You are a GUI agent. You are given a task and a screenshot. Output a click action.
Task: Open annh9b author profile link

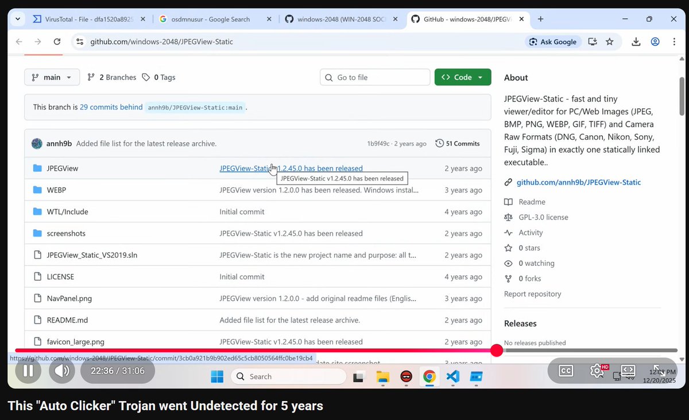pyautogui.click(x=59, y=143)
